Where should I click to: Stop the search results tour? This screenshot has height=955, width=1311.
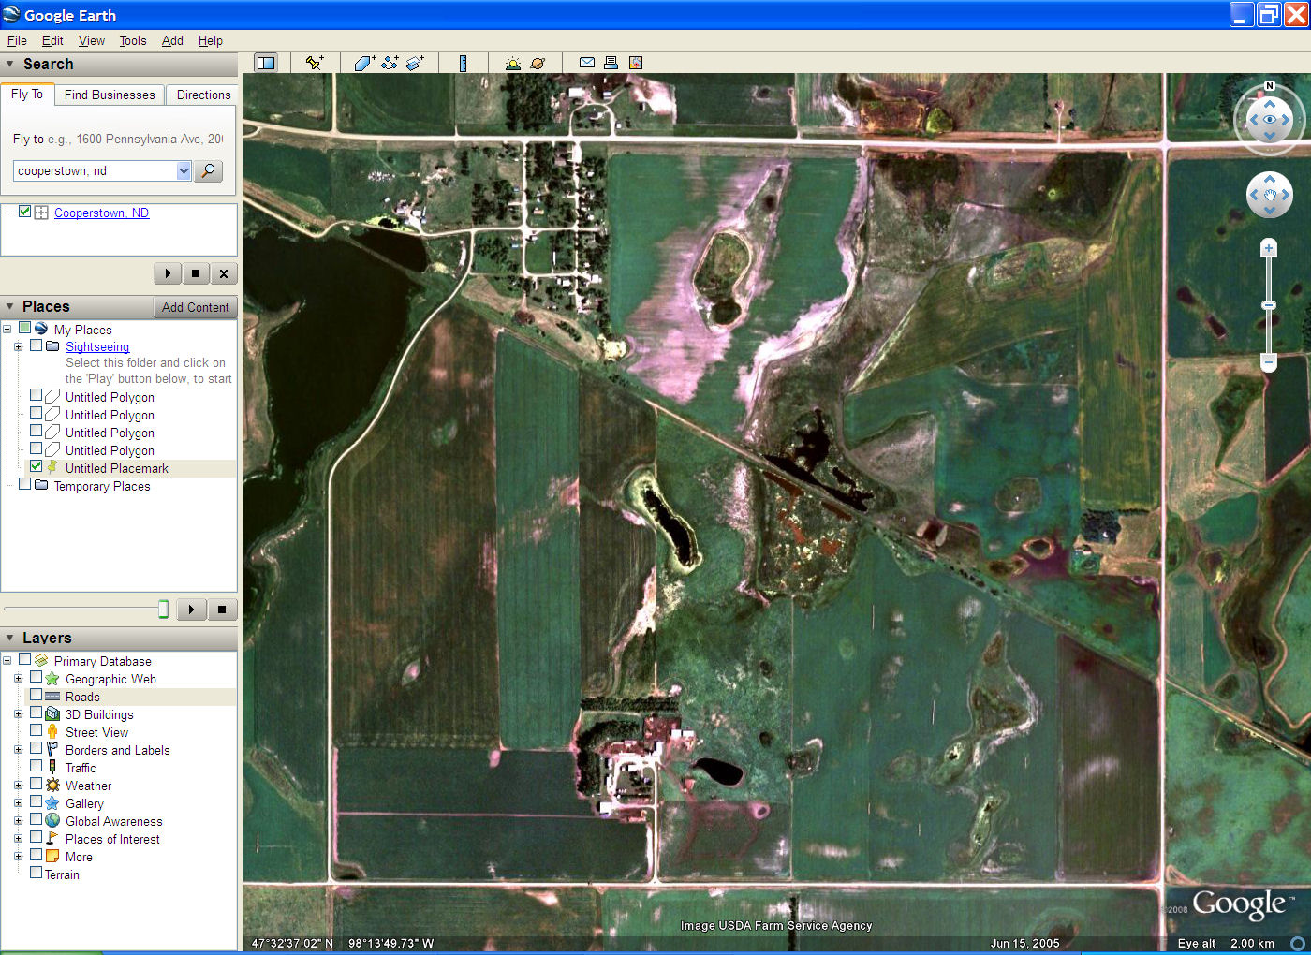click(x=196, y=273)
